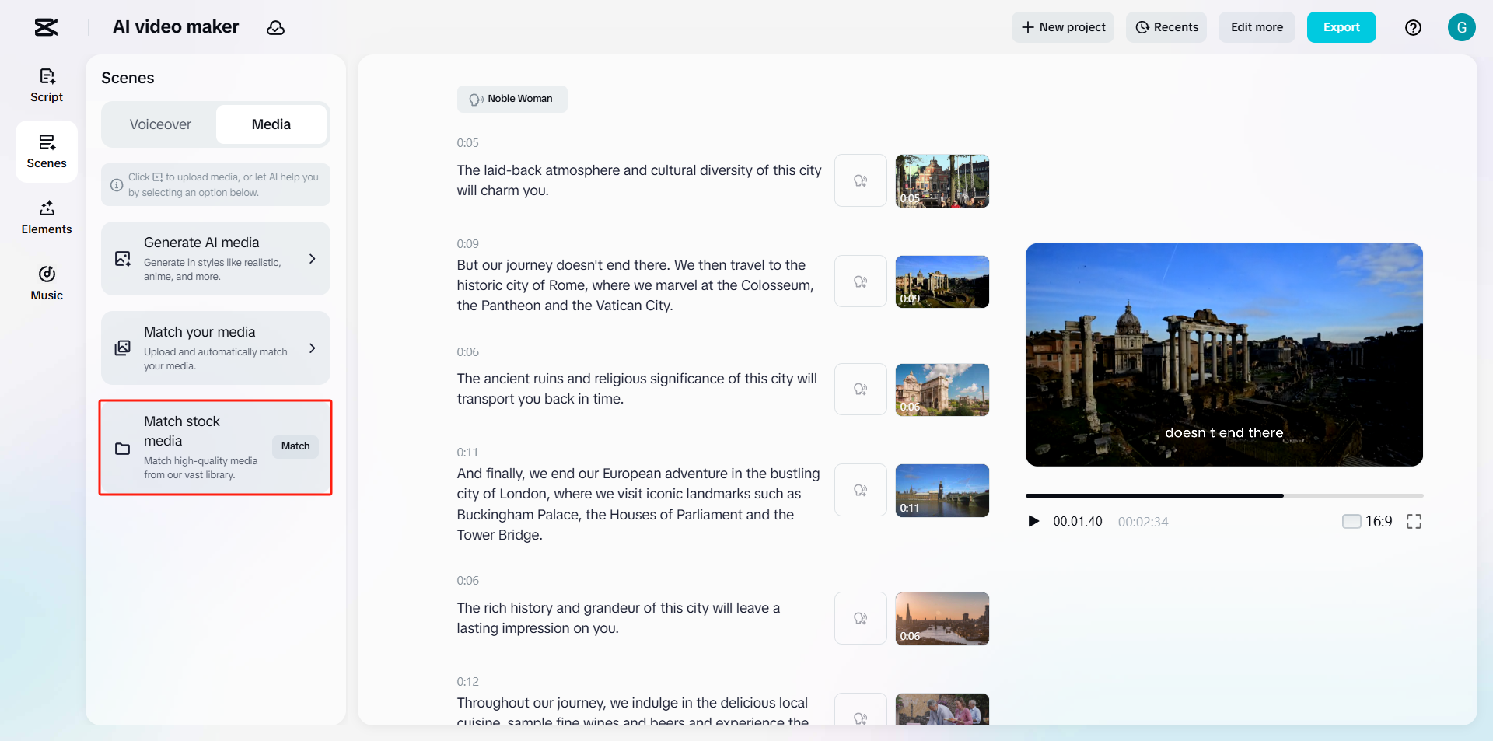Open the Elements panel
This screenshot has width=1493, height=741.
(x=47, y=217)
